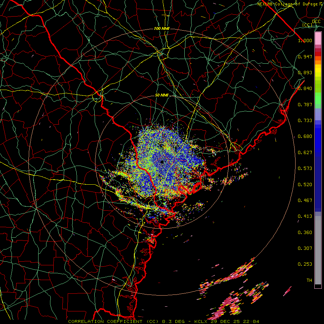Pick the bright green color bar segment
The image size is (324, 324).
pyautogui.click(x=318, y=98)
